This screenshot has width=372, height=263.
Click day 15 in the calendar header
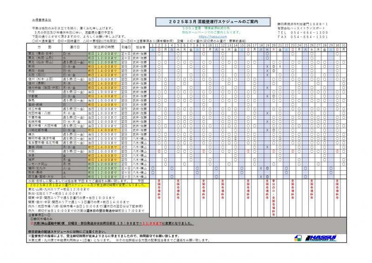coord(242,45)
